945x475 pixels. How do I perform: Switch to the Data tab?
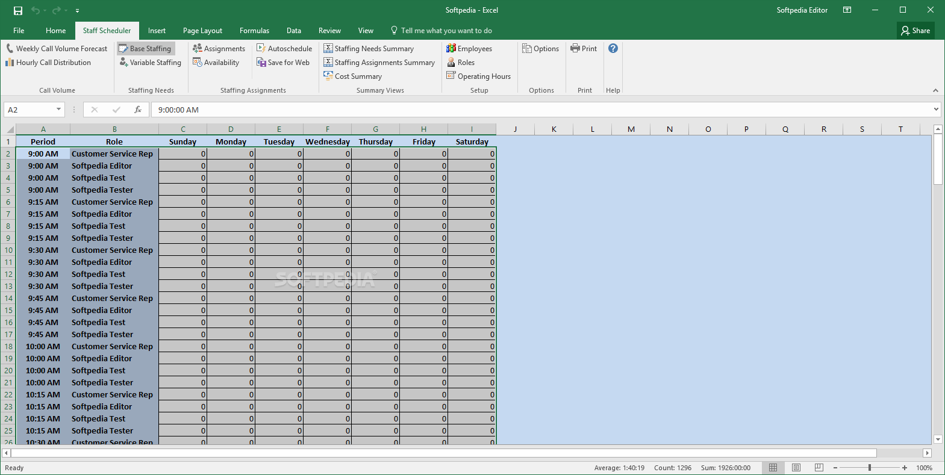(x=294, y=31)
